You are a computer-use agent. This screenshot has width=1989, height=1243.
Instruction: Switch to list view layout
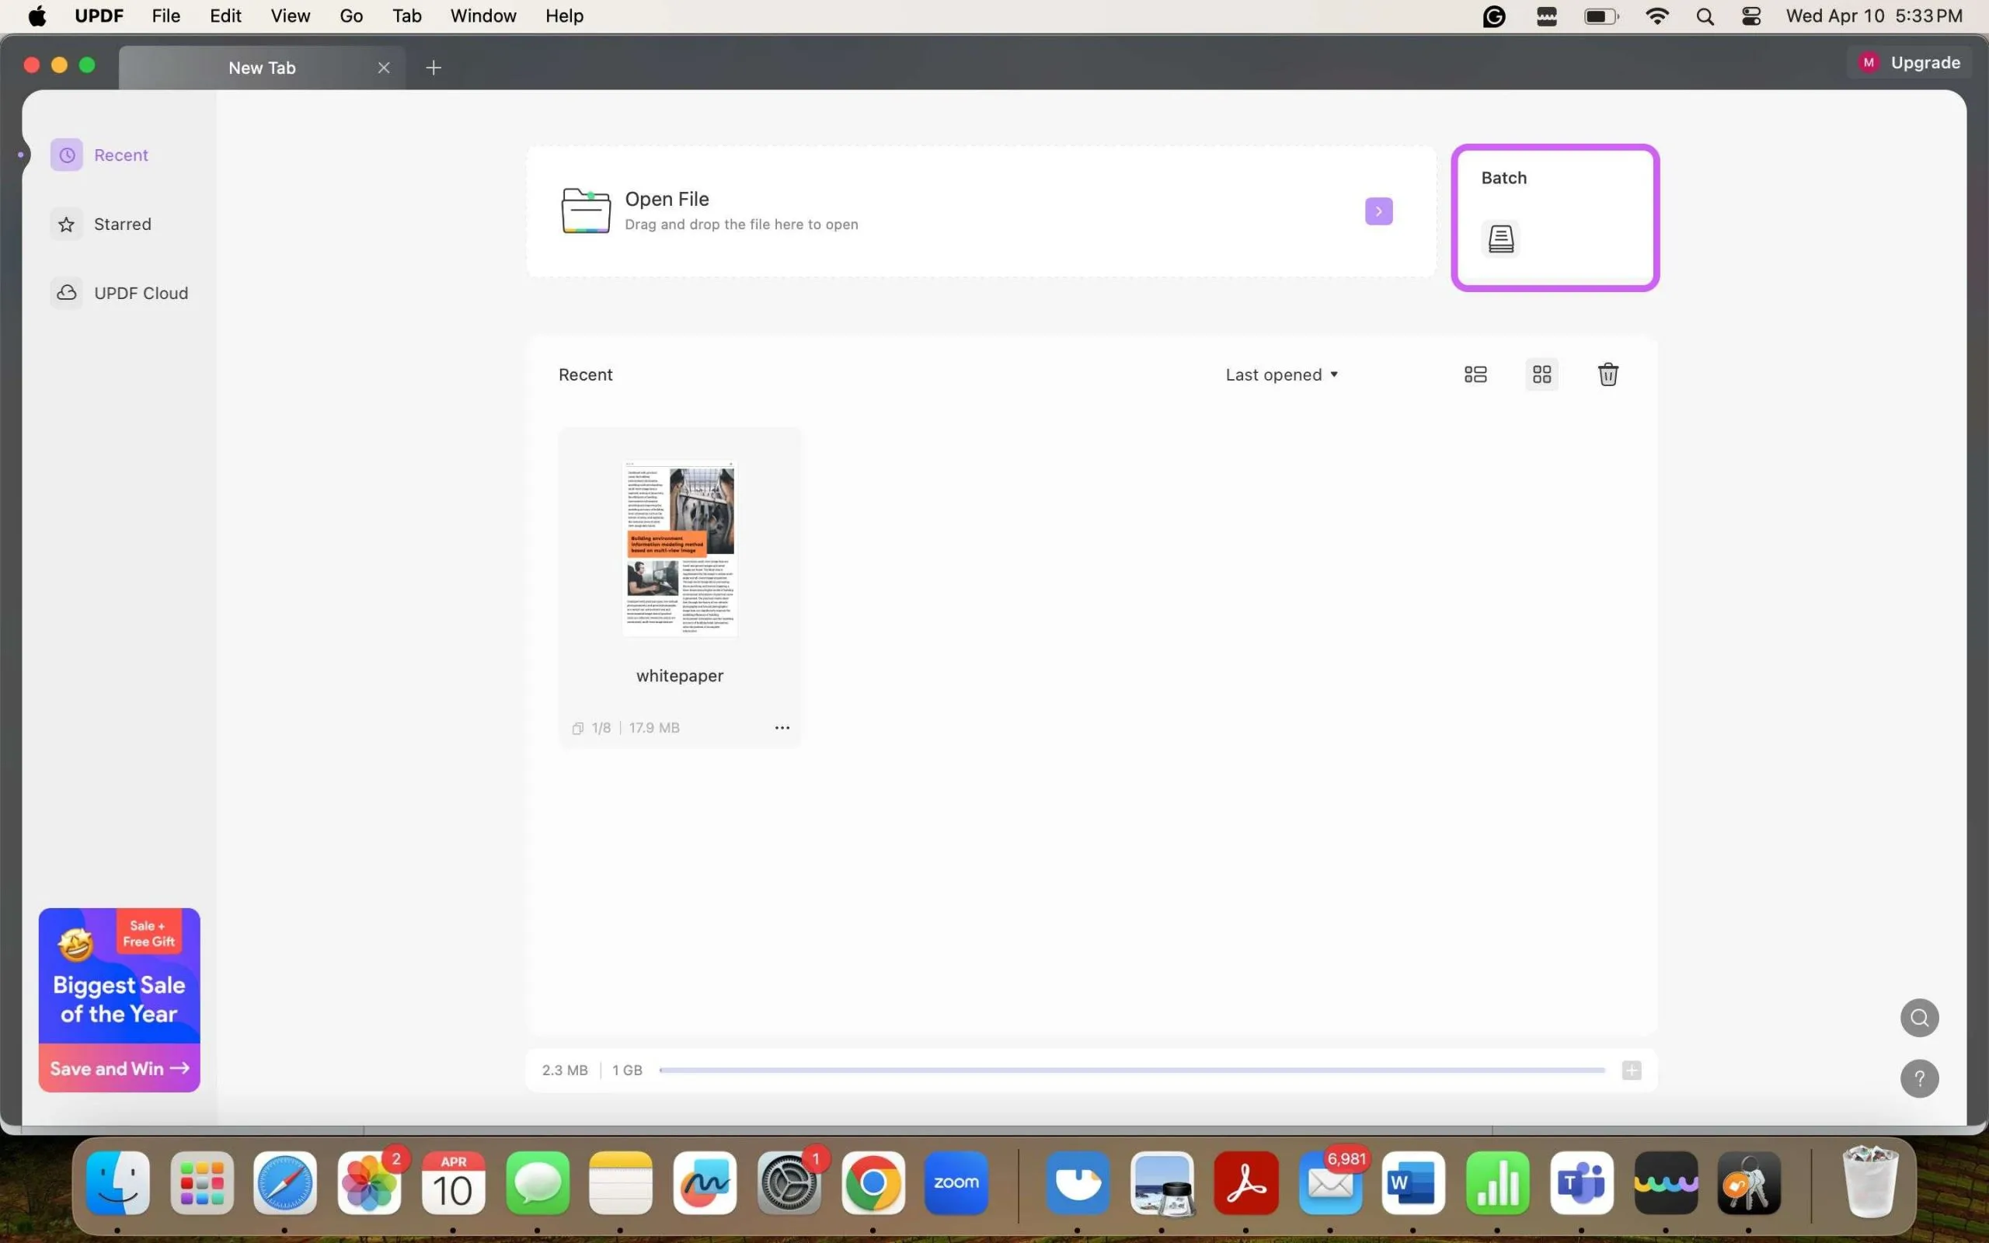pos(1475,375)
